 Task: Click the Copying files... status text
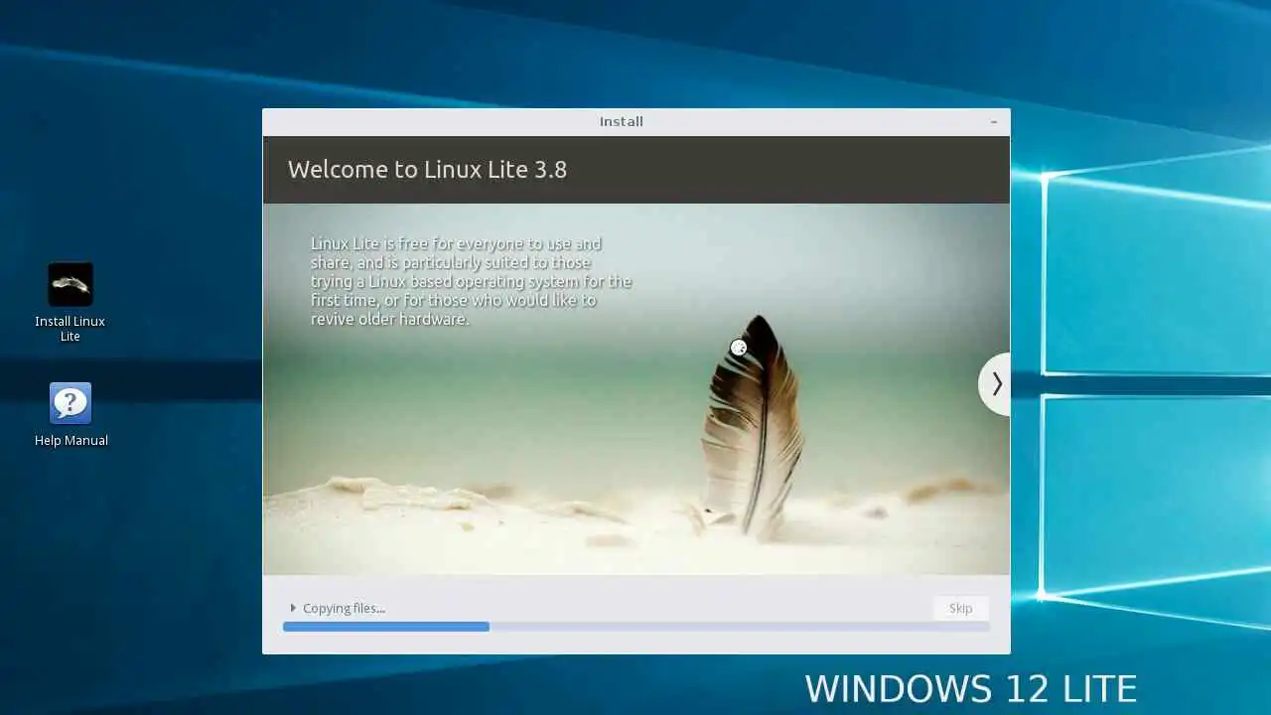click(x=344, y=608)
